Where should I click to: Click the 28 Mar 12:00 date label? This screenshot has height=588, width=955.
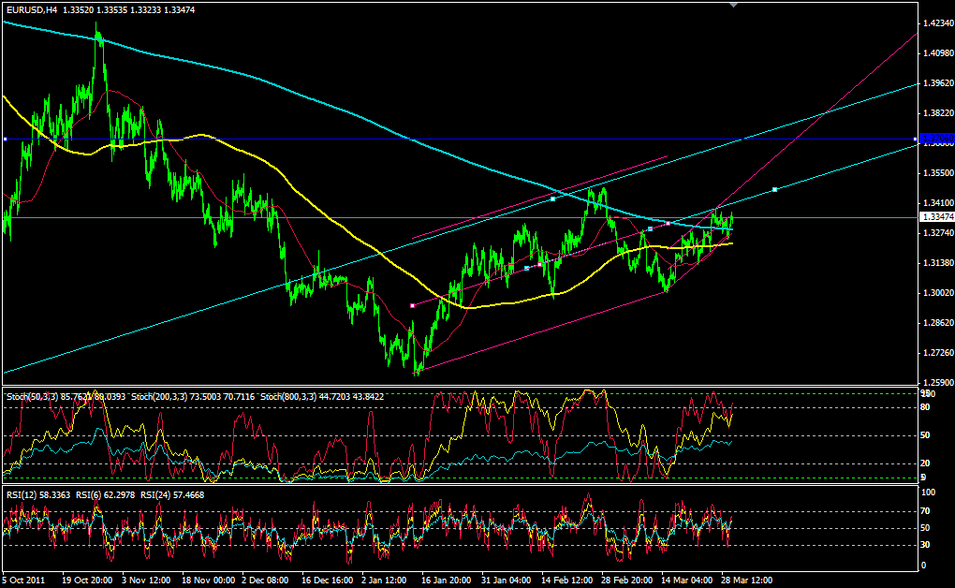click(747, 581)
